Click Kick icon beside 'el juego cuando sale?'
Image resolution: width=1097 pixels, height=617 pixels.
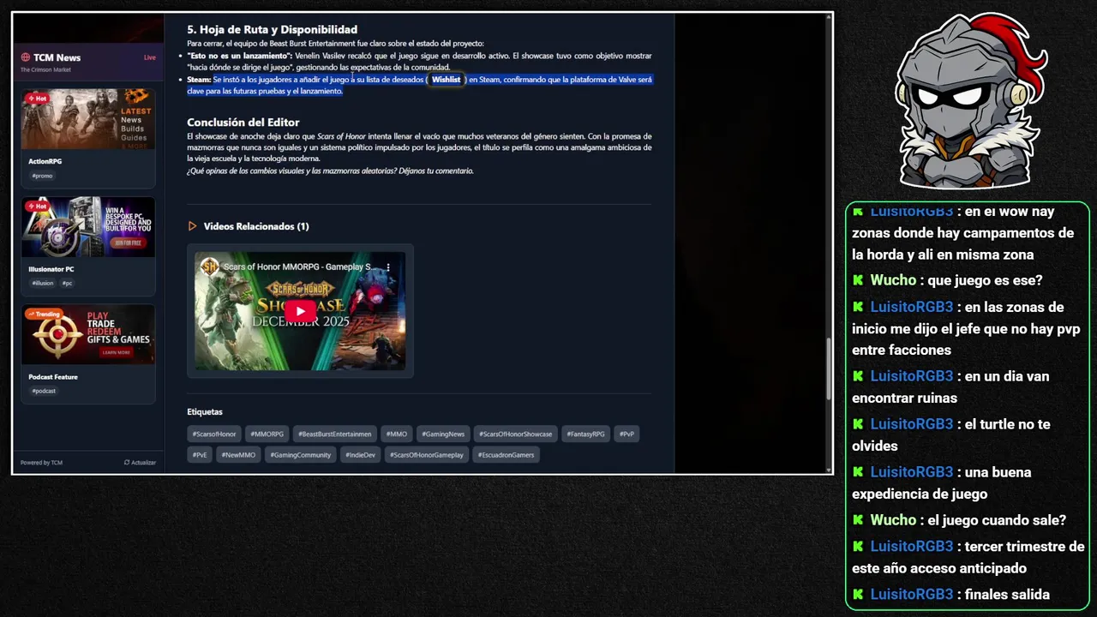[858, 520]
